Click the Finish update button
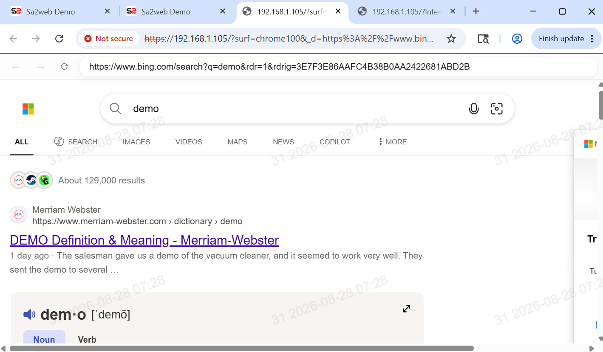Viewport: 603px width, 352px height. pyautogui.click(x=566, y=39)
